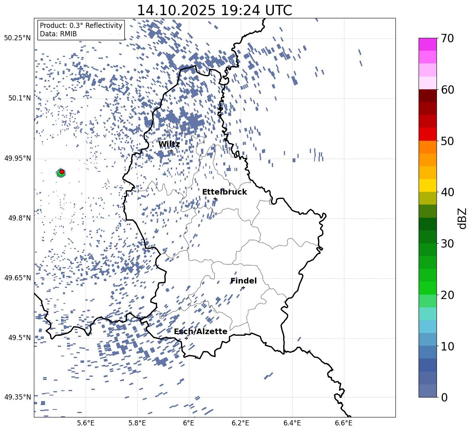The image size is (472, 431).
Task: Click the colorbar tick label 30
Action: 448,244
